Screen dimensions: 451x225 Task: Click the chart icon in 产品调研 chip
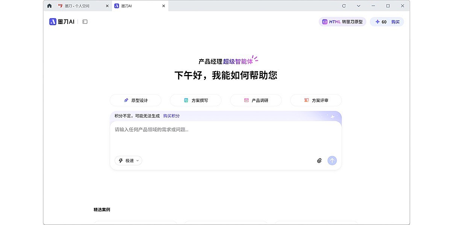point(246,100)
